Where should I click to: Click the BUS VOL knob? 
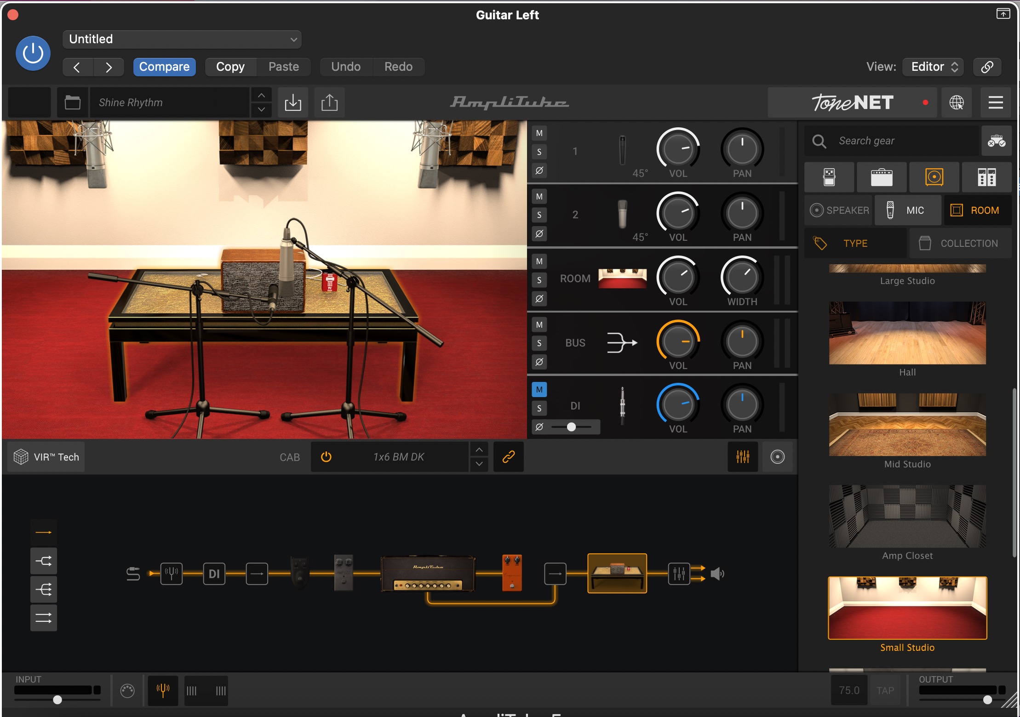click(678, 342)
